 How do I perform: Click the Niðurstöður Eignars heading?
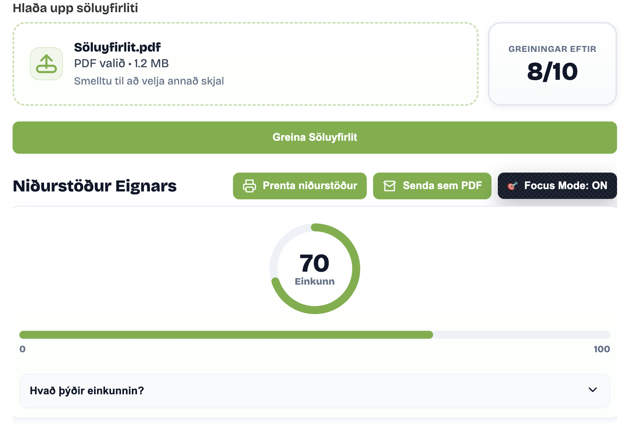pyautogui.click(x=95, y=186)
